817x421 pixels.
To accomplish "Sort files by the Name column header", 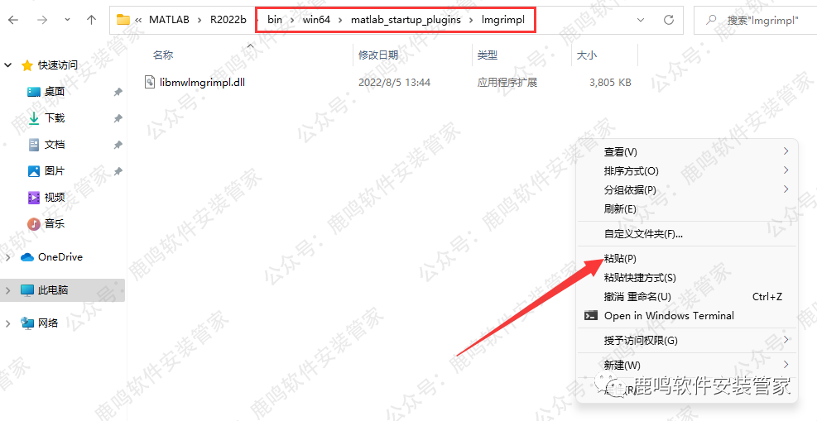I will 163,55.
